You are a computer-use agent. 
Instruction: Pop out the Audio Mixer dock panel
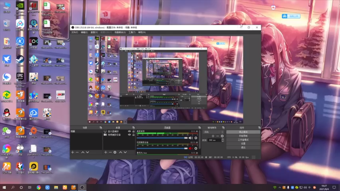click(x=199, y=128)
